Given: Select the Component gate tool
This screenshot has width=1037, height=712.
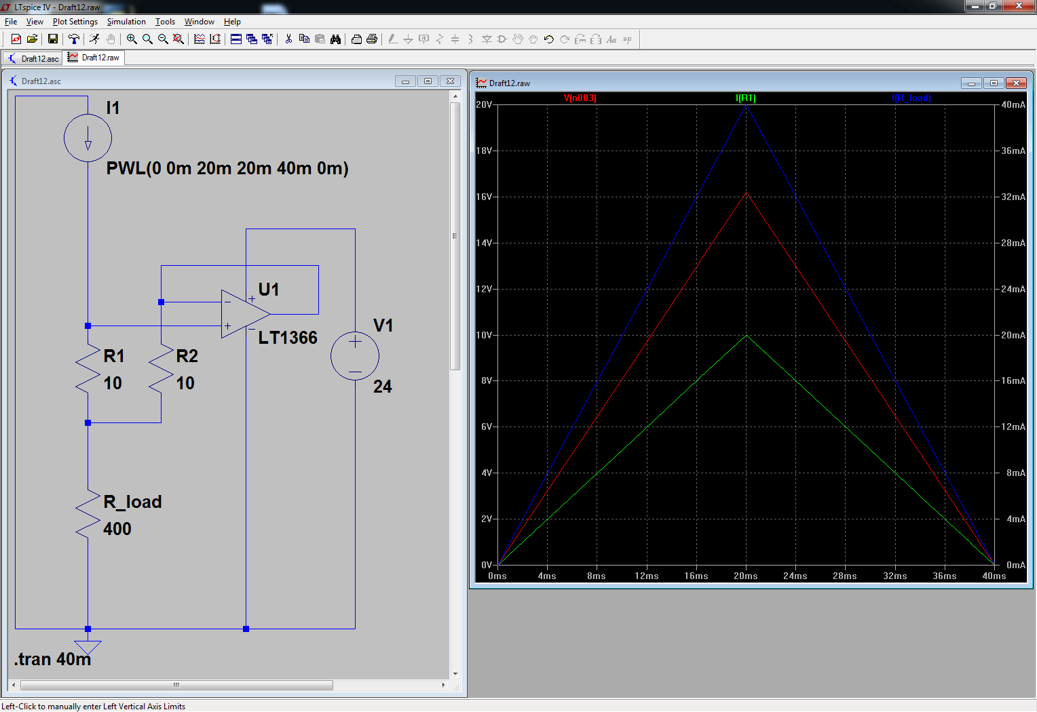Looking at the screenshot, I should coord(502,39).
